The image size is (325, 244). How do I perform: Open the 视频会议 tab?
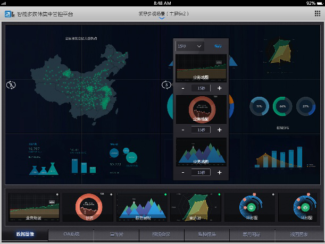point(162,234)
